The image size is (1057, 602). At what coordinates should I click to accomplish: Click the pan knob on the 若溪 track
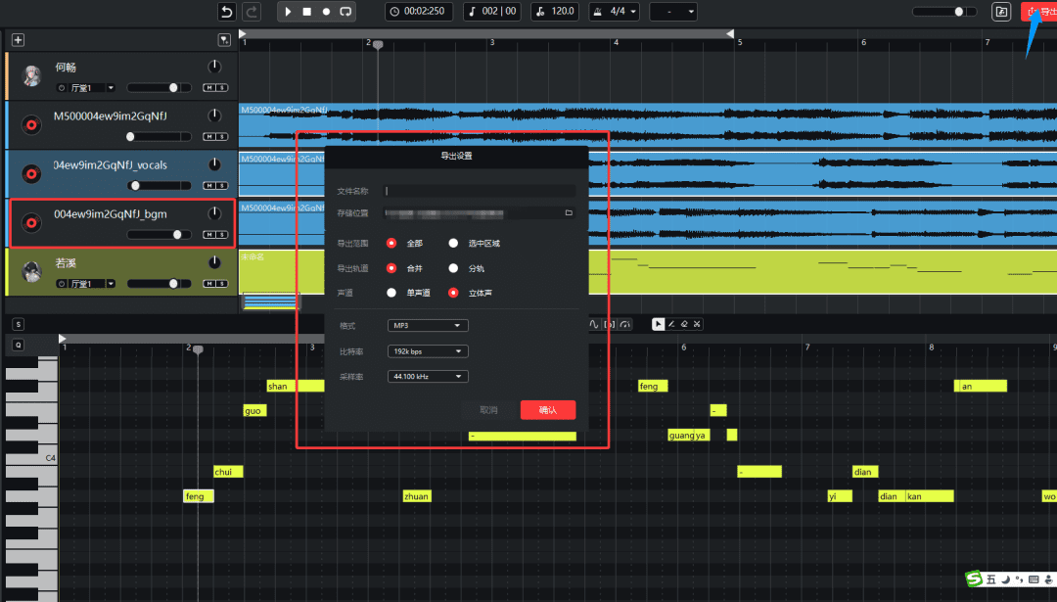click(214, 261)
